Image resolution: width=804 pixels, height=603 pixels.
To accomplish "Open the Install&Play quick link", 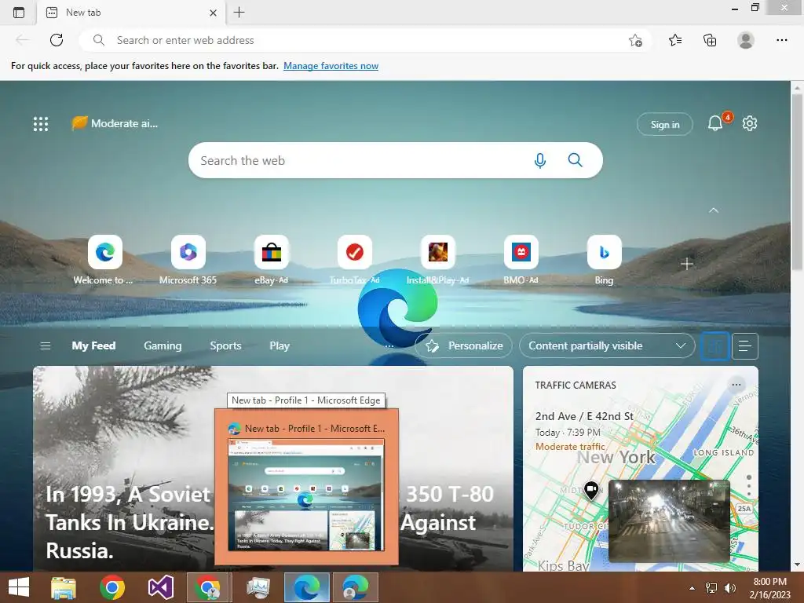I will pos(437,259).
